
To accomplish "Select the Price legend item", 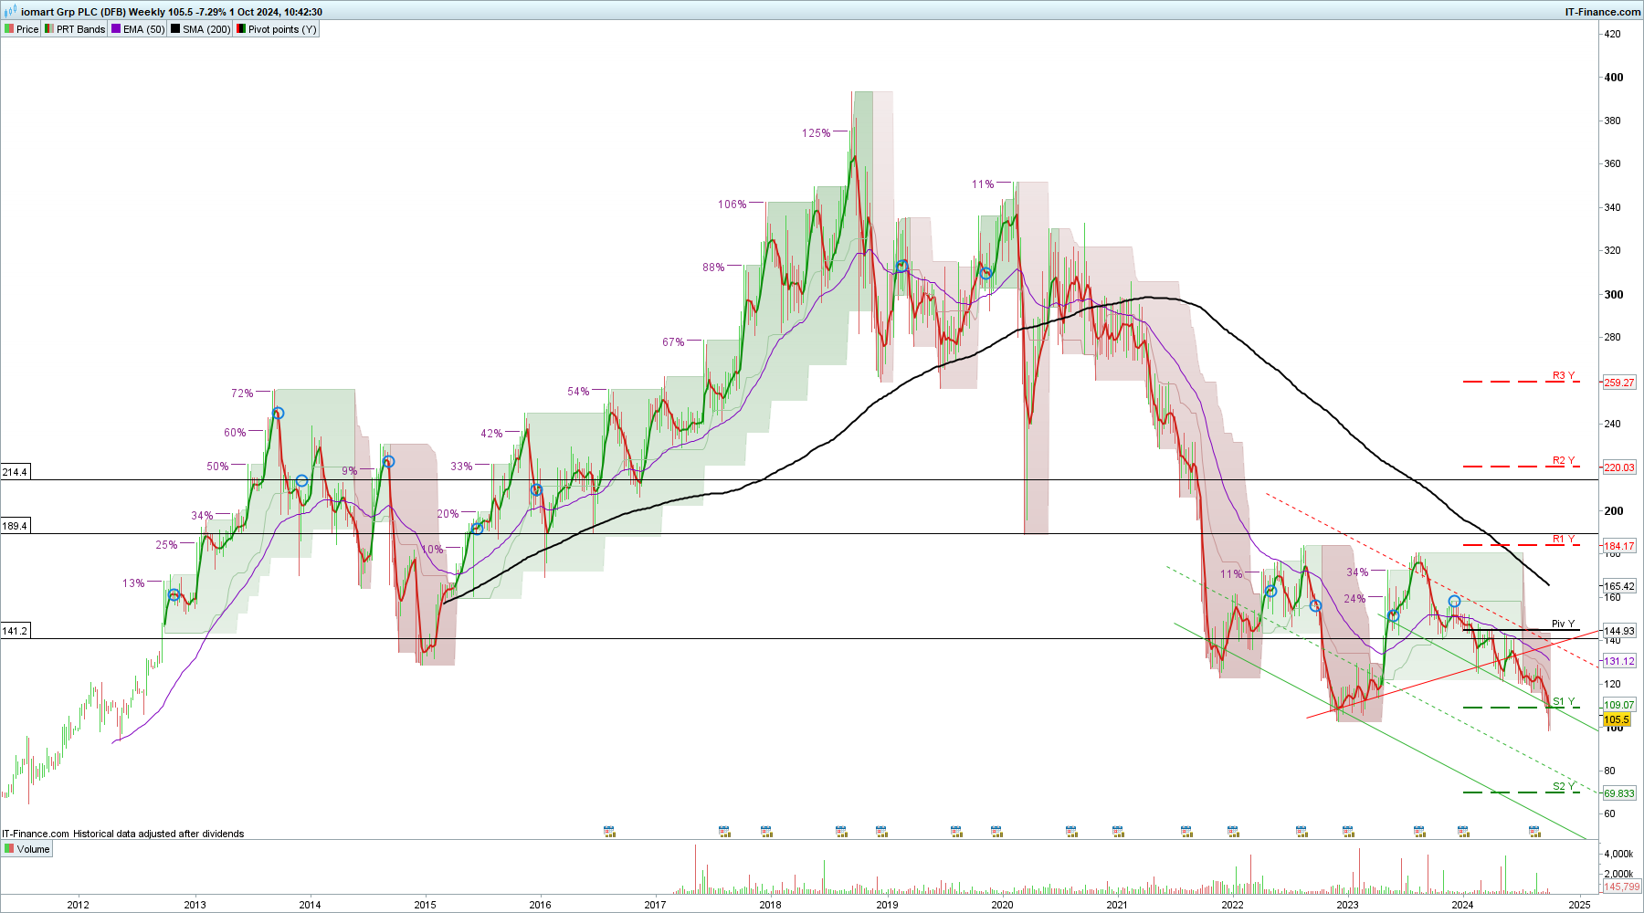I will (x=21, y=29).
